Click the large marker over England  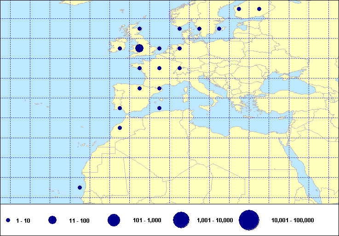pyautogui.click(x=139, y=48)
